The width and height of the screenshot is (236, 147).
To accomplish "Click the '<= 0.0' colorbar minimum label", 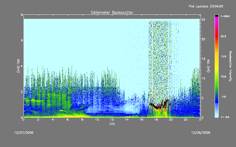I will (225, 117).
